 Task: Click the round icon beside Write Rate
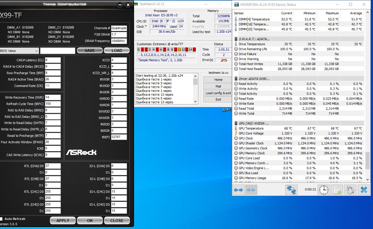pyautogui.click(x=236, y=104)
